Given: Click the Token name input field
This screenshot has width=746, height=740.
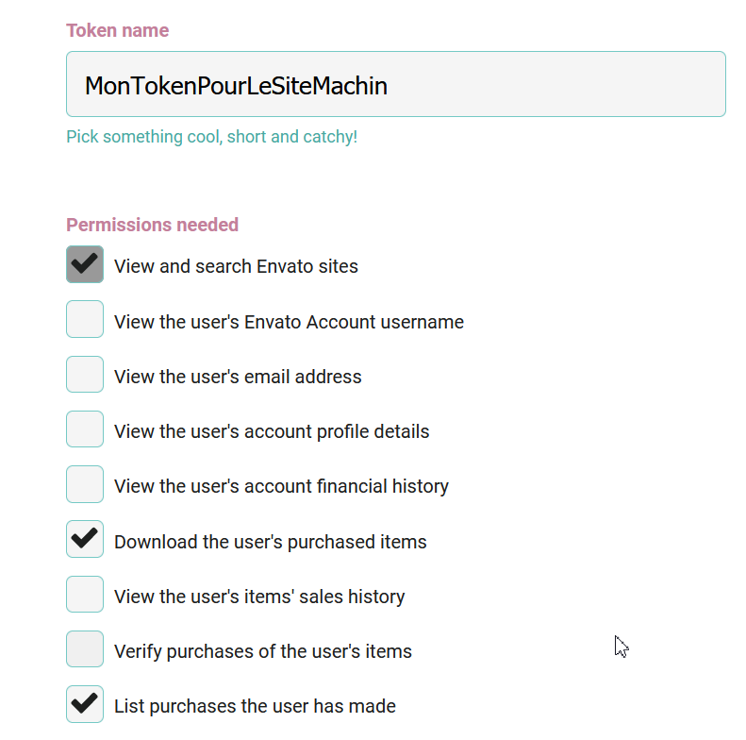Looking at the screenshot, I should (x=396, y=84).
